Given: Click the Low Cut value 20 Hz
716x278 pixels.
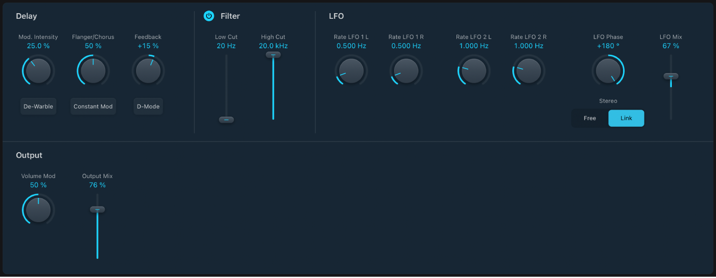Looking at the screenshot, I should click(x=226, y=46).
